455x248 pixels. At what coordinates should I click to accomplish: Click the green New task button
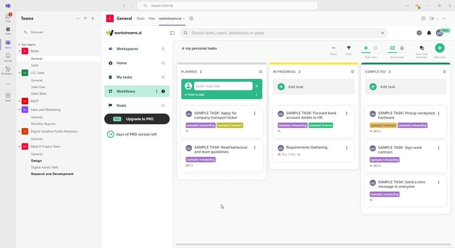tap(439, 48)
